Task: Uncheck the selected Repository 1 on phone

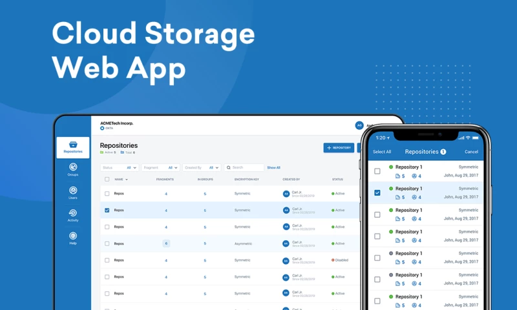Action: pos(377,192)
